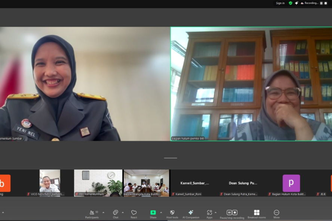Launch AI Companion from the bottom toolbar
This screenshot has width=332, height=221.
pos(191,213)
